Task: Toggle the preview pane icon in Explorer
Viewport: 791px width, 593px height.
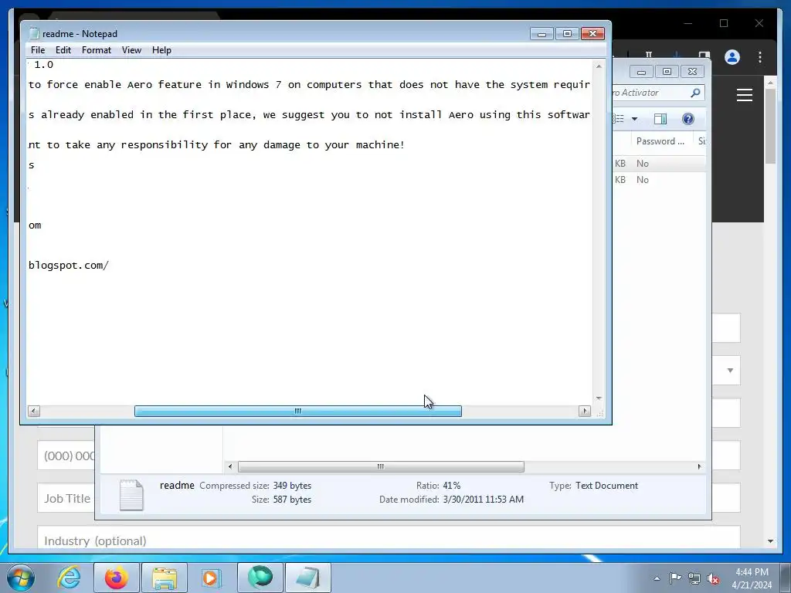Action: pos(660,119)
